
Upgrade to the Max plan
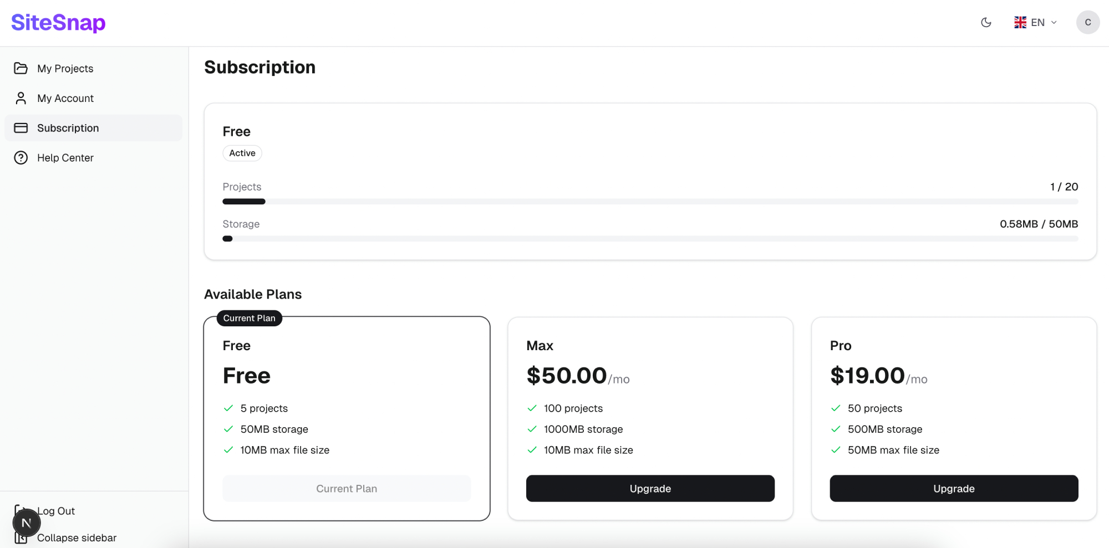pyautogui.click(x=650, y=488)
